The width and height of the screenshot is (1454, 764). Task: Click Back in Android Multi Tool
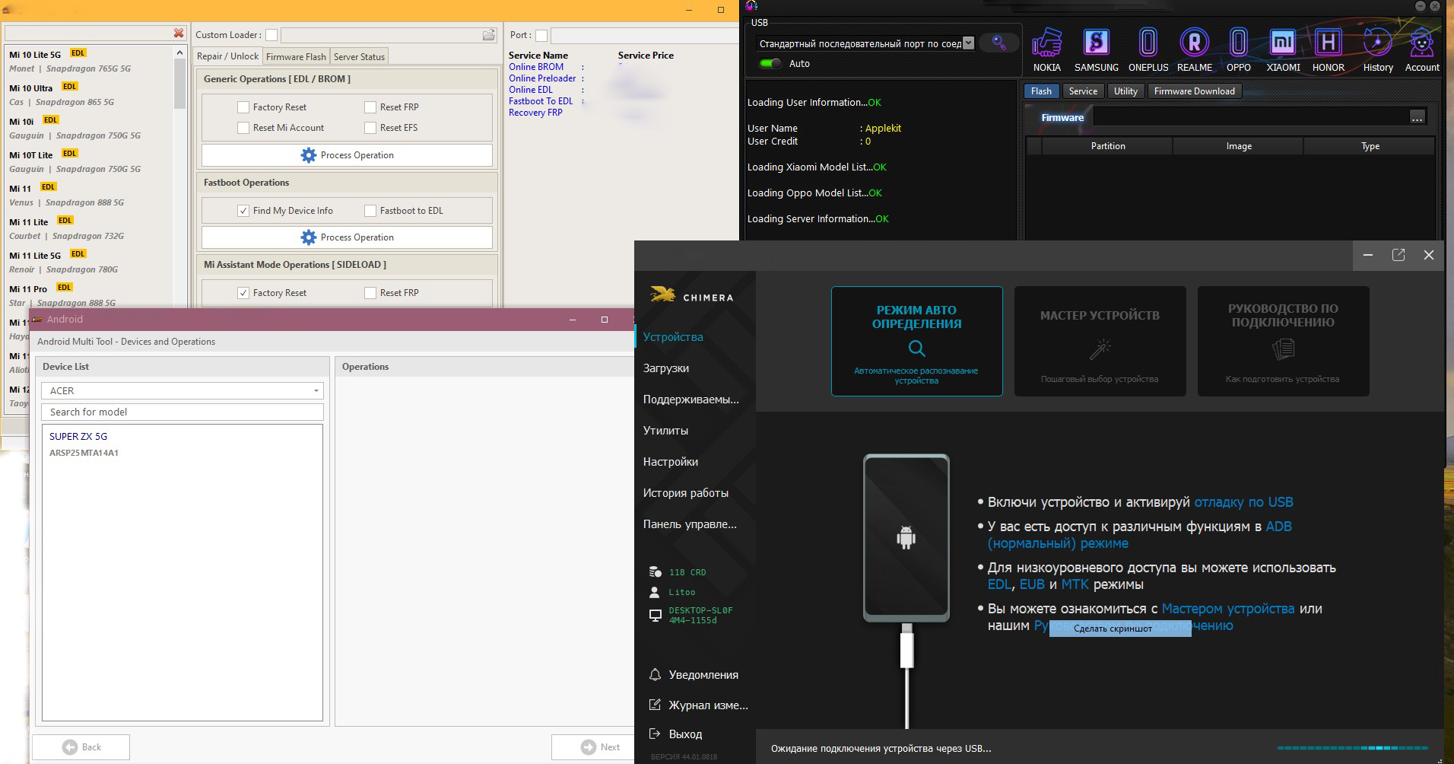point(81,747)
